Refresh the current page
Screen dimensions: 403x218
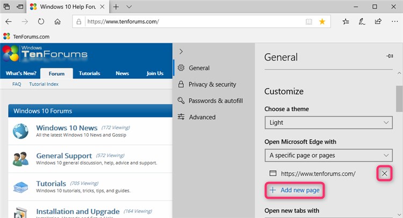tap(41, 21)
